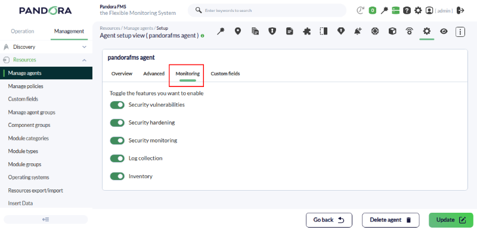The image size is (477, 230).
Task: Click the keyword search field
Action: pyautogui.click(x=267, y=10)
